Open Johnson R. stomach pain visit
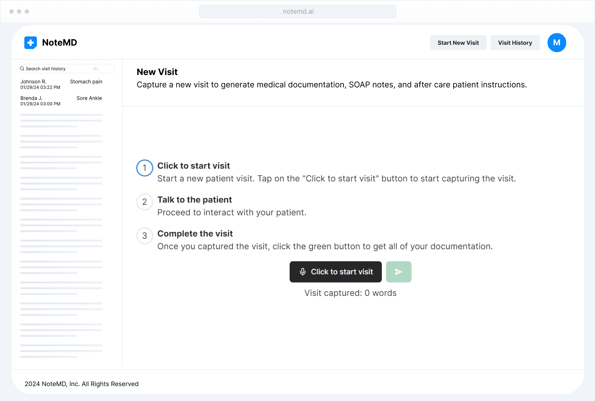Image resolution: width=595 pixels, height=401 pixels. [40, 84]
